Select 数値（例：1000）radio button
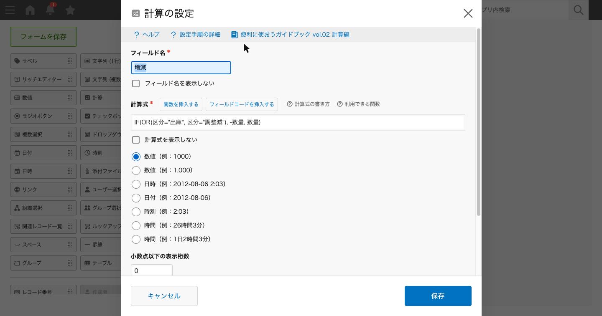 [136, 157]
